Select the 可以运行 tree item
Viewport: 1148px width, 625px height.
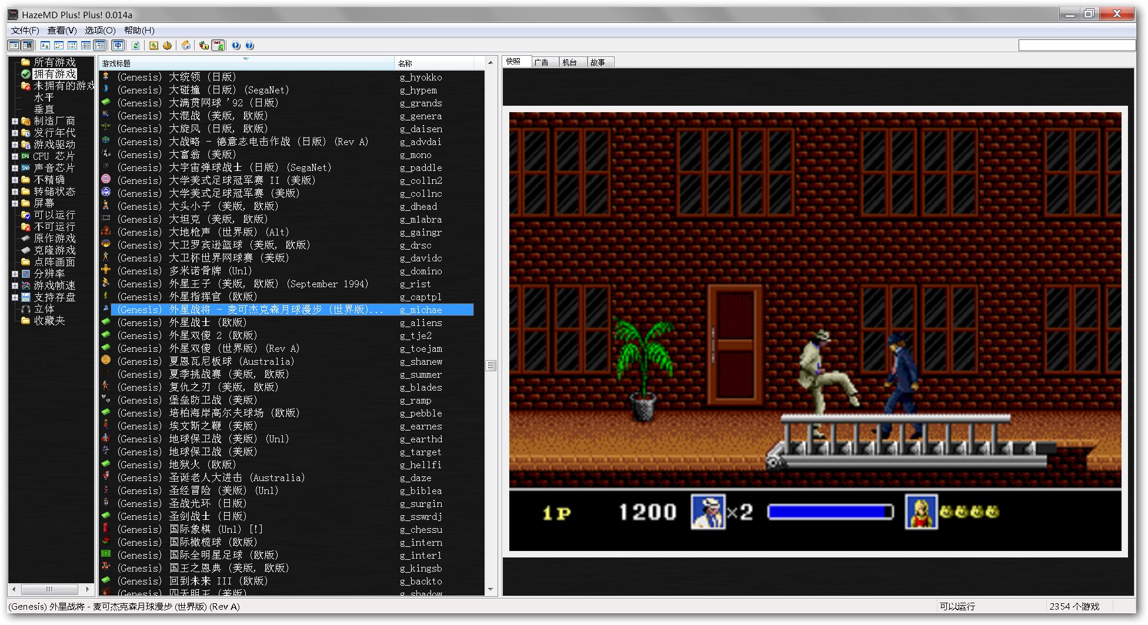[54, 215]
